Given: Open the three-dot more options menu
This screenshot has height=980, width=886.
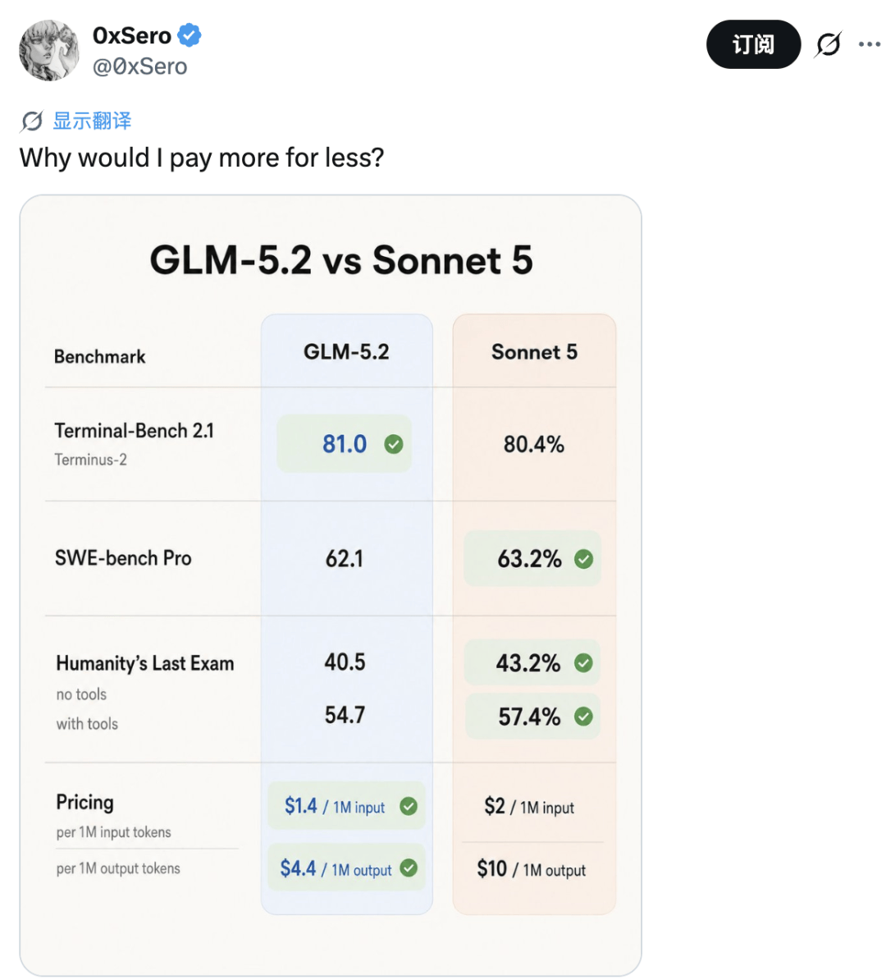Looking at the screenshot, I should pyautogui.click(x=869, y=44).
